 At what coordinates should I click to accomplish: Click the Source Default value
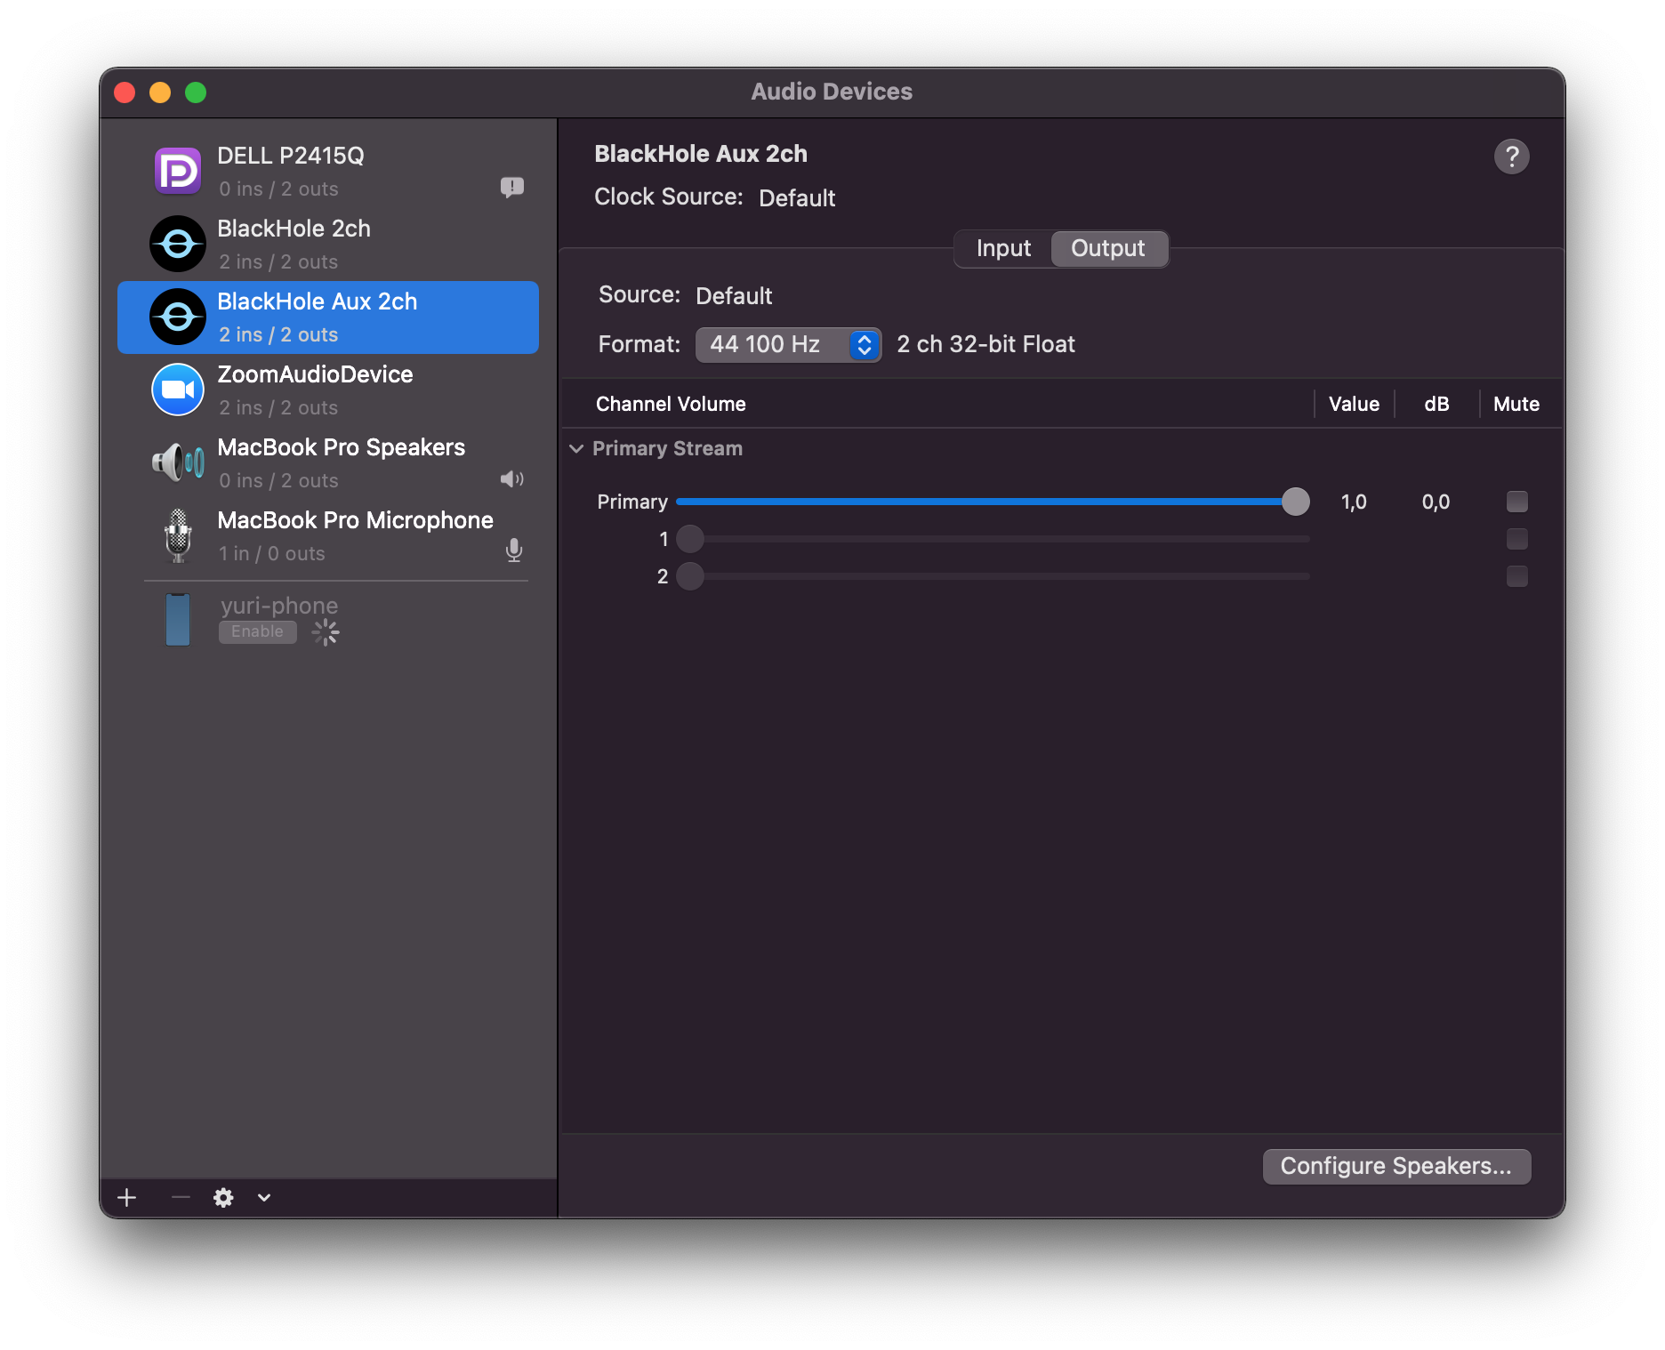pyautogui.click(x=734, y=295)
